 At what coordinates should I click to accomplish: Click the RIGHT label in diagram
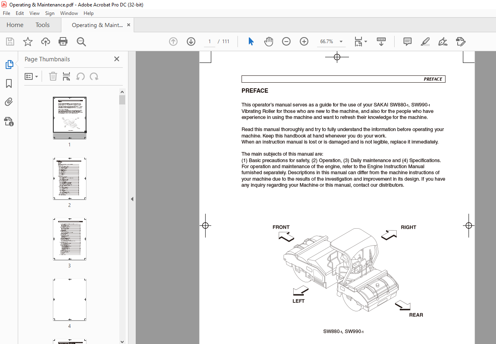[408, 227]
